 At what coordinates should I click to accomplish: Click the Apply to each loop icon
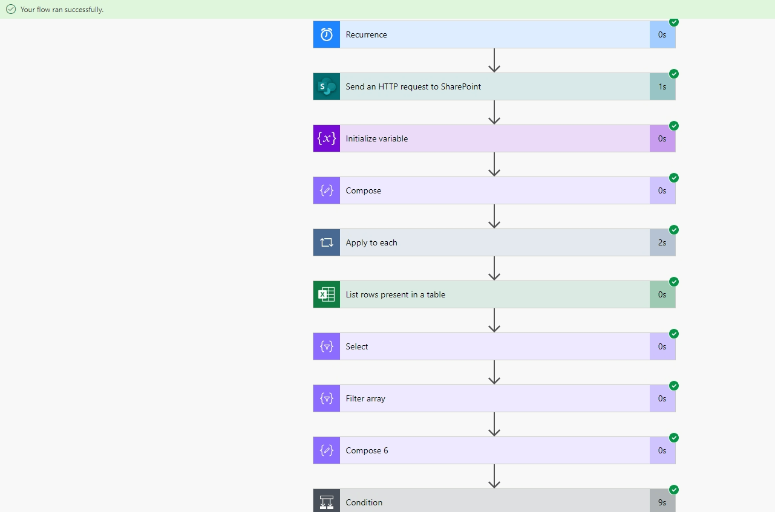(x=327, y=242)
